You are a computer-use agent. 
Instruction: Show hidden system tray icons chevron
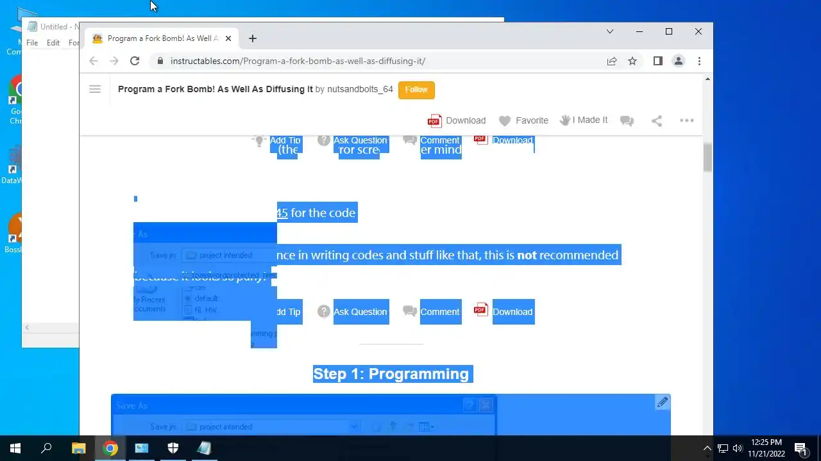coord(707,448)
